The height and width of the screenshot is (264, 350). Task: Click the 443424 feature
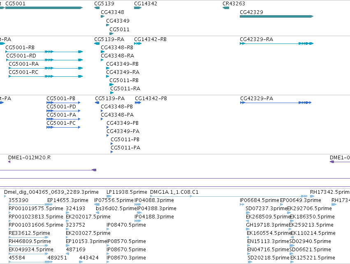[x=81, y=262]
